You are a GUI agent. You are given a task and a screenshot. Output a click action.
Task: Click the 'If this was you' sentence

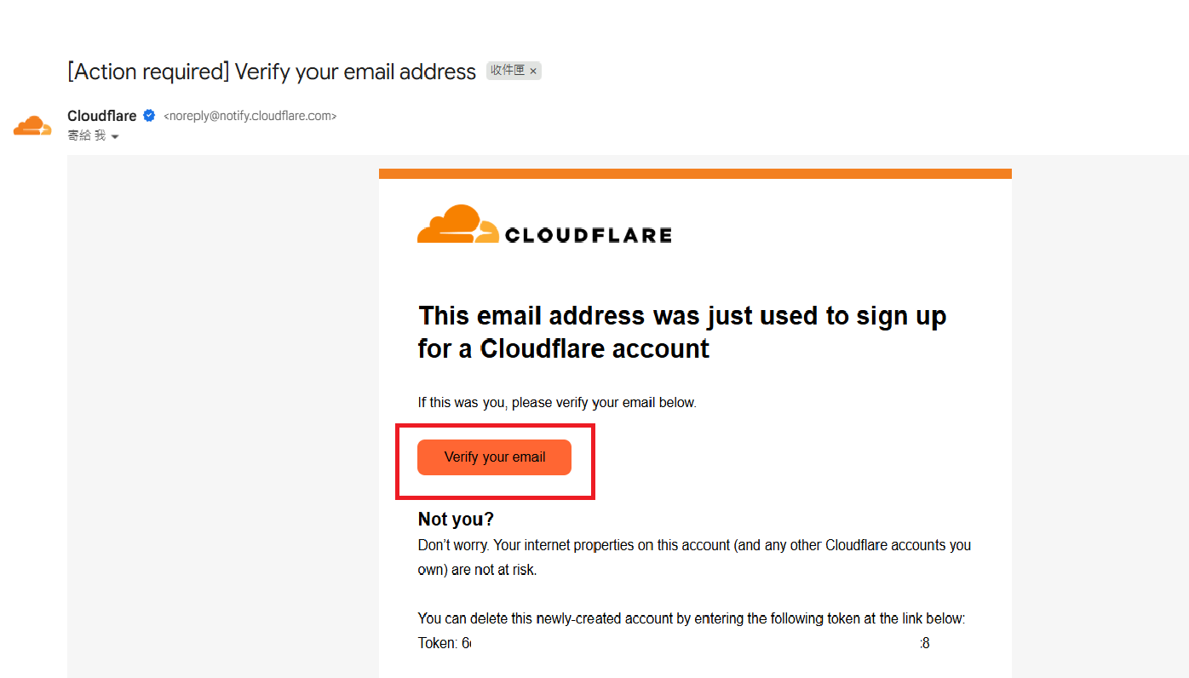(x=557, y=402)
